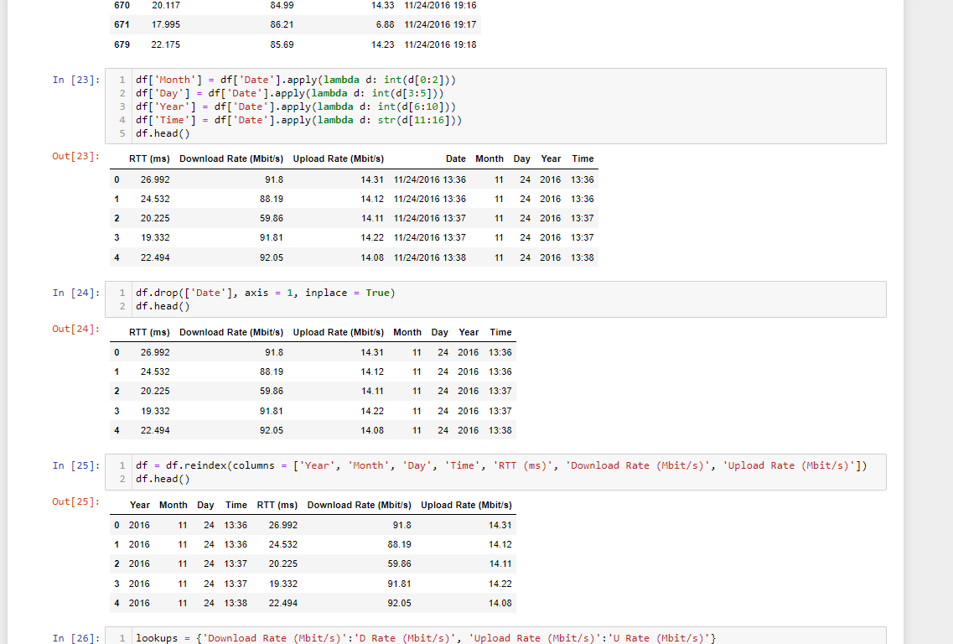This screenshot has width=953, height=644.
Task: Click the value 85.69 in row 679
Action: (282, 44)
